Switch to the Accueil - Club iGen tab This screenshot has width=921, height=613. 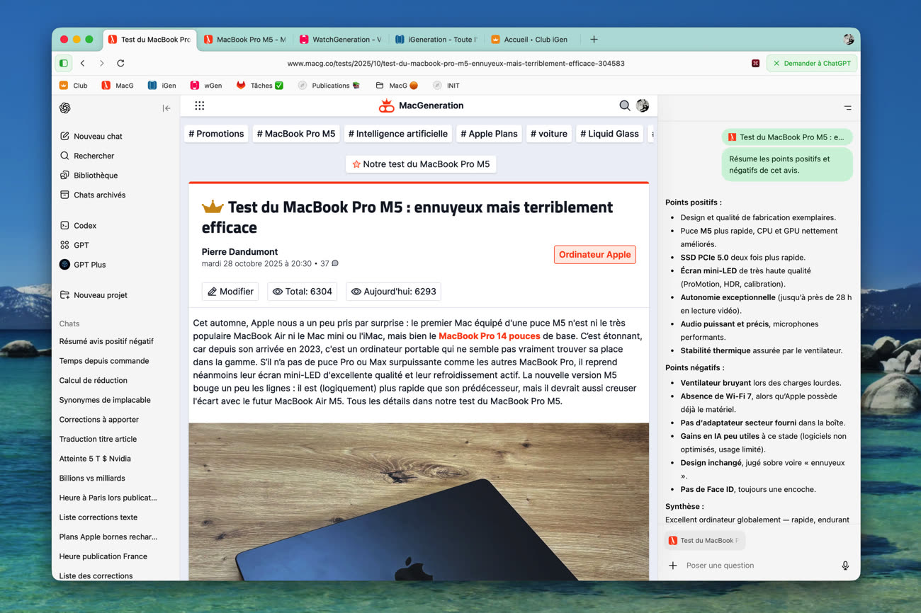pyautogui.click(x=530, y=40)
